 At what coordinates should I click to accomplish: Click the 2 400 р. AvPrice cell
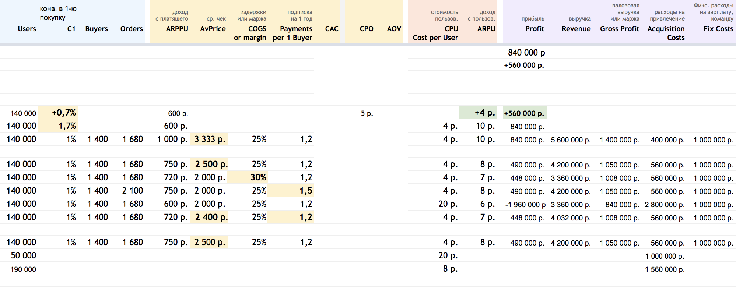point(209,217)
